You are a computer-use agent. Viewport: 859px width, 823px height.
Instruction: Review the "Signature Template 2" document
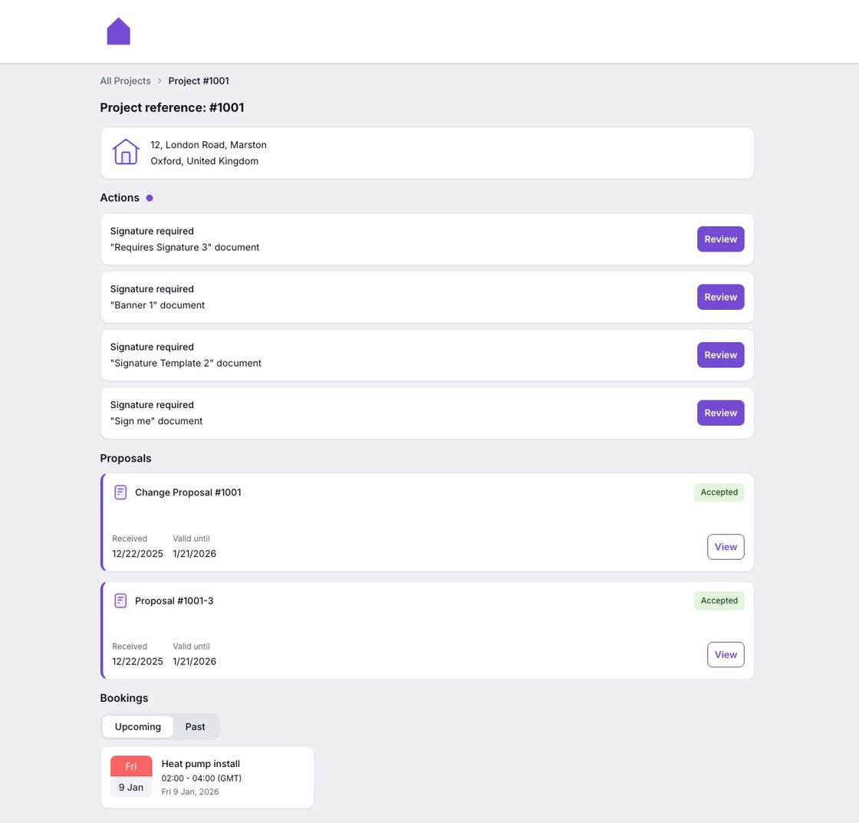click(720, 355)
